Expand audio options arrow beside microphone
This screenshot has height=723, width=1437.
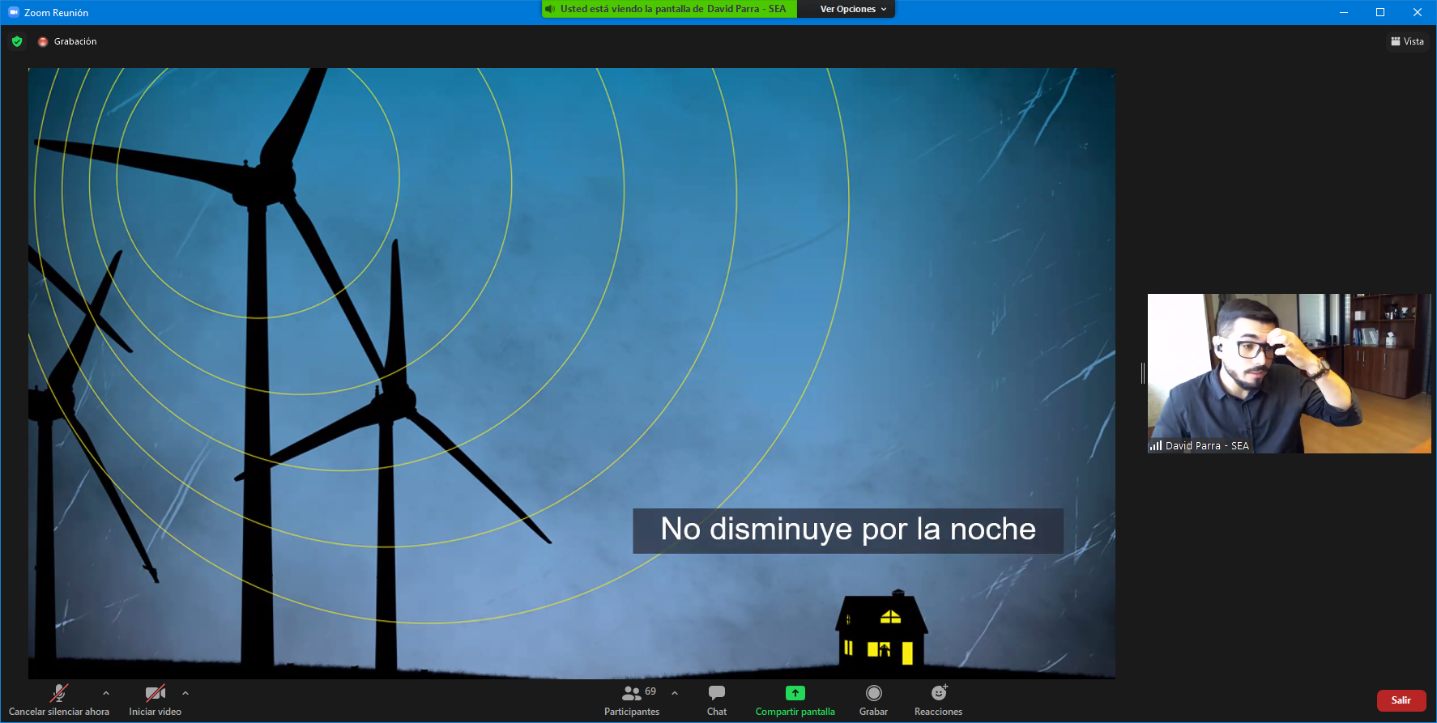(106, 693)
